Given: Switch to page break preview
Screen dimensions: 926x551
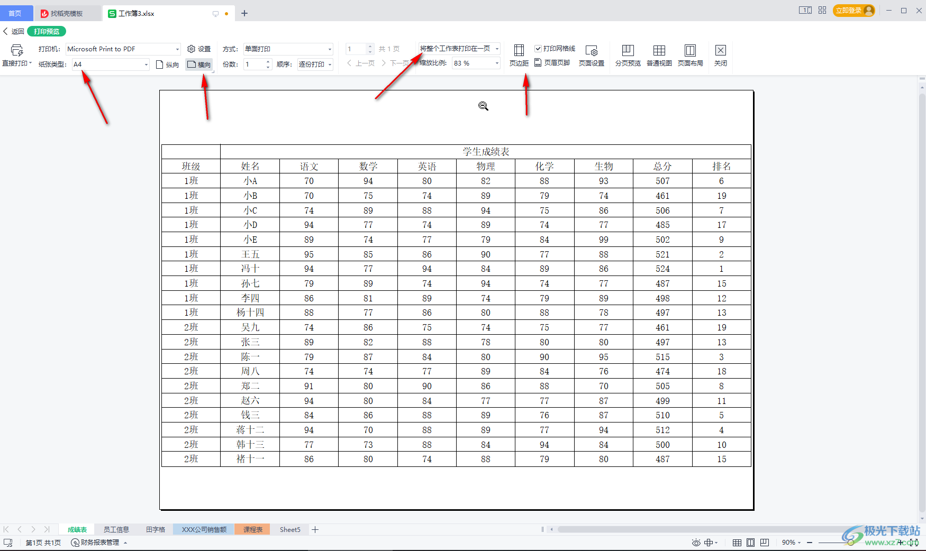Looking at the screenshot, I should [628, 55].
